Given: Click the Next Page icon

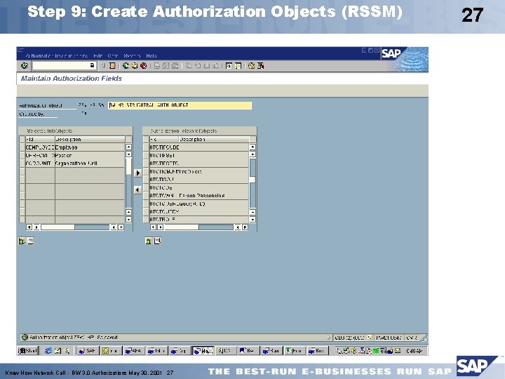Looking at the screenshot, I should (206, 66).
